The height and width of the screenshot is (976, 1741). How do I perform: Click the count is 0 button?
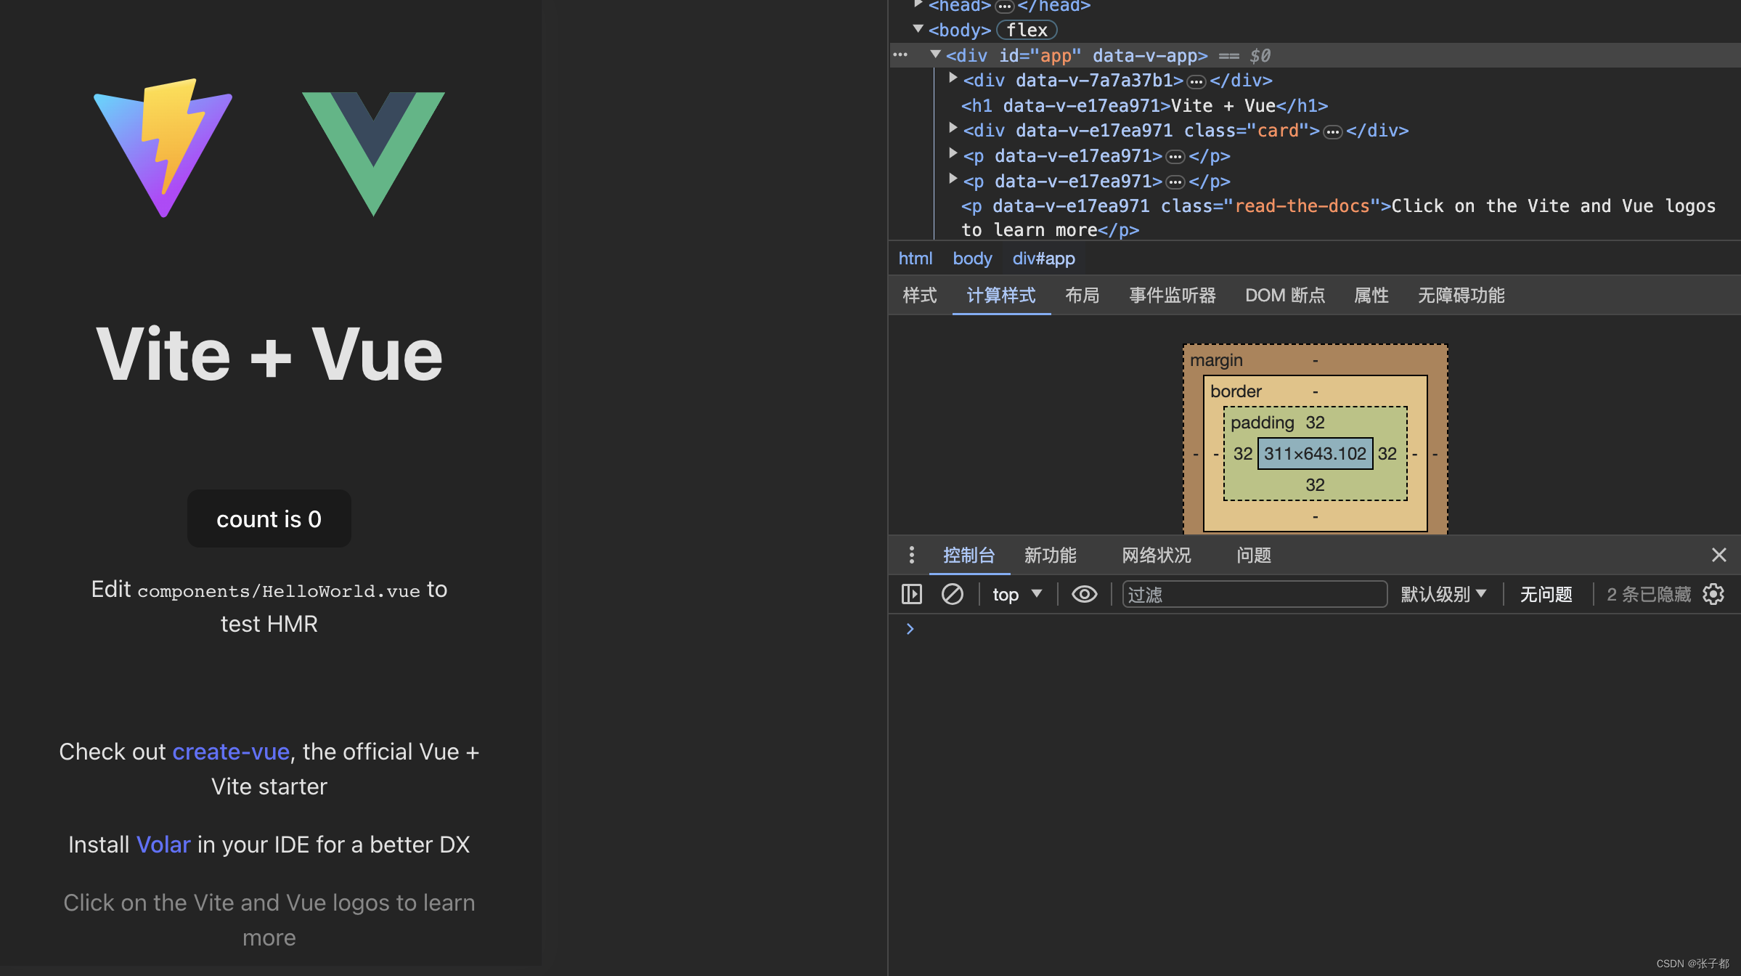pos(269,518)
